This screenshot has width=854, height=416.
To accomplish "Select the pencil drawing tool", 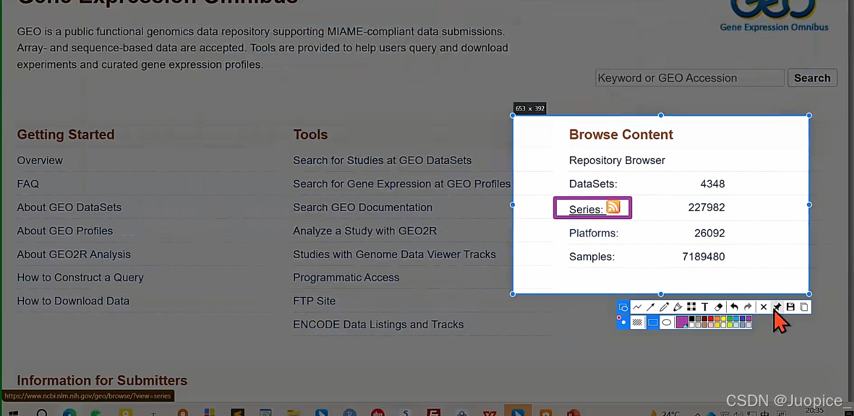I will (x=664, y=307).
